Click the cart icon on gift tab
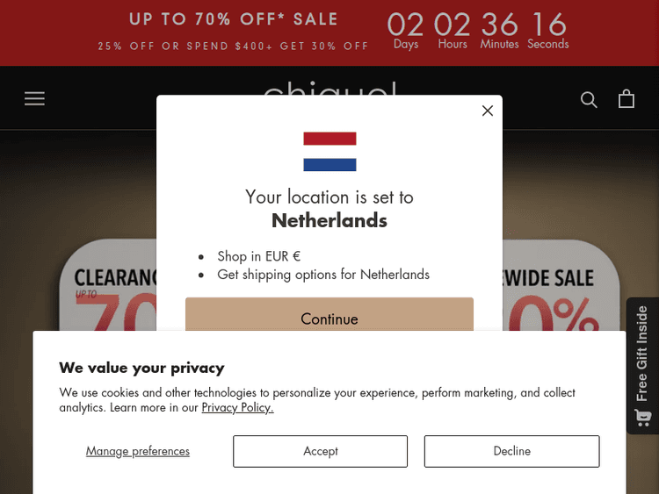 [642, 417]
